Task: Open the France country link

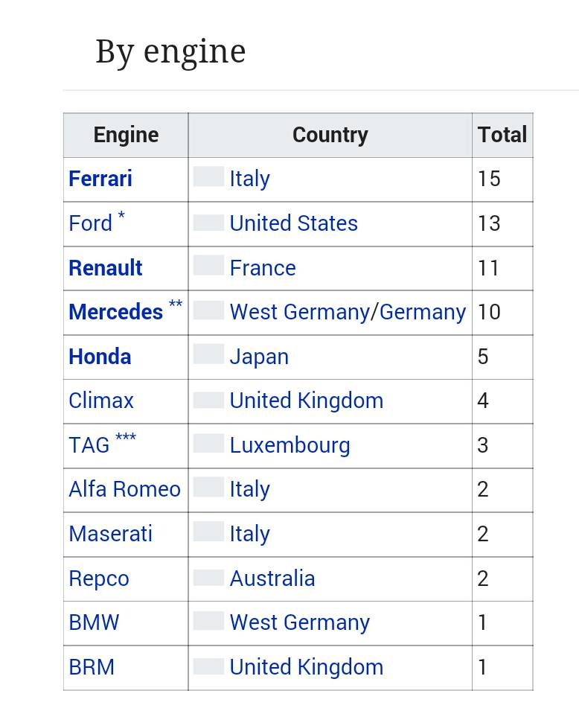Action: 263,268
